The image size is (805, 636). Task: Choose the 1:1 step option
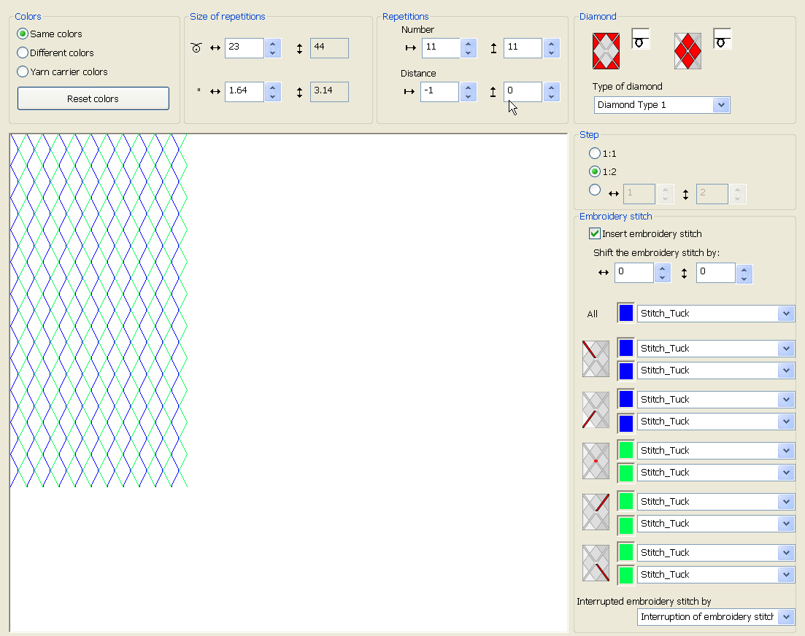pos(595,153)
